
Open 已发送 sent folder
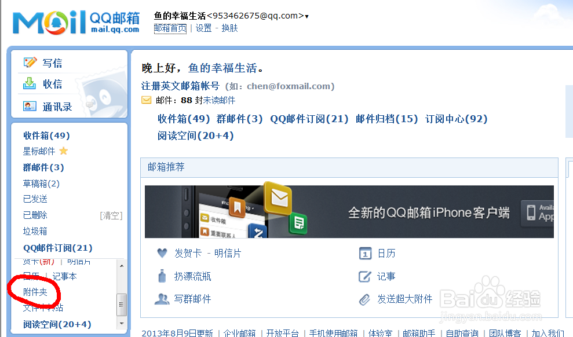pyautogui.click(x=35, y=199)
